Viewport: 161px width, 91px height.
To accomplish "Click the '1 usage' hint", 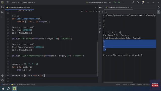I will point(15,16).
